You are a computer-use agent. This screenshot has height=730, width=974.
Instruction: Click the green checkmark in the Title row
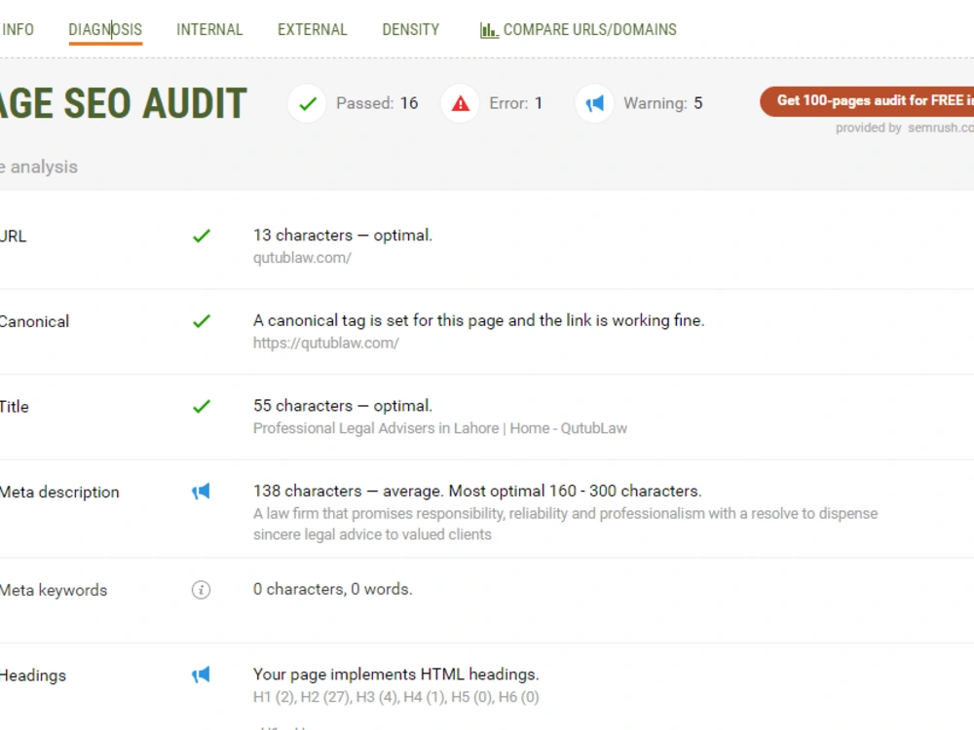click(x=202, y=407)
